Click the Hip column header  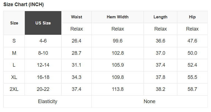(192, 17)
